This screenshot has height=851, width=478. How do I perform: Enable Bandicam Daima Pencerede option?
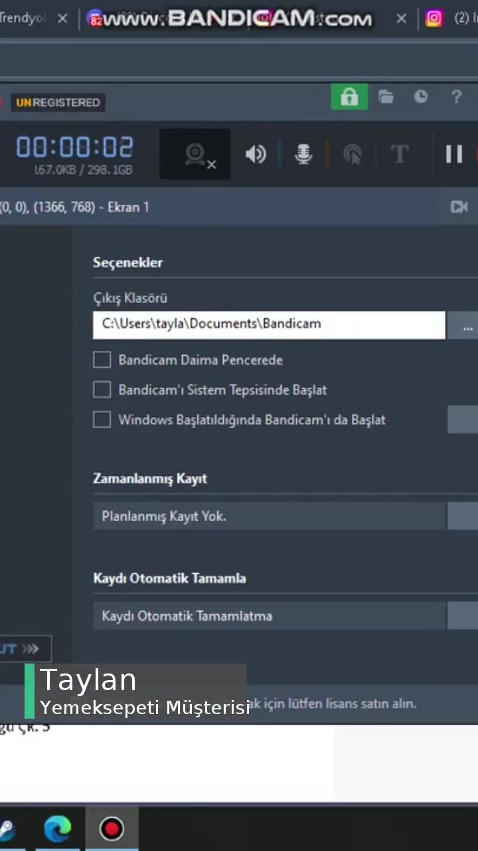102,360
